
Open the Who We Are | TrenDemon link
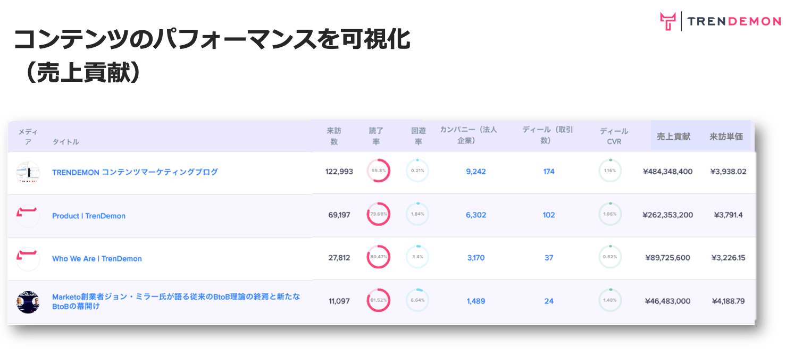(96, 258)
